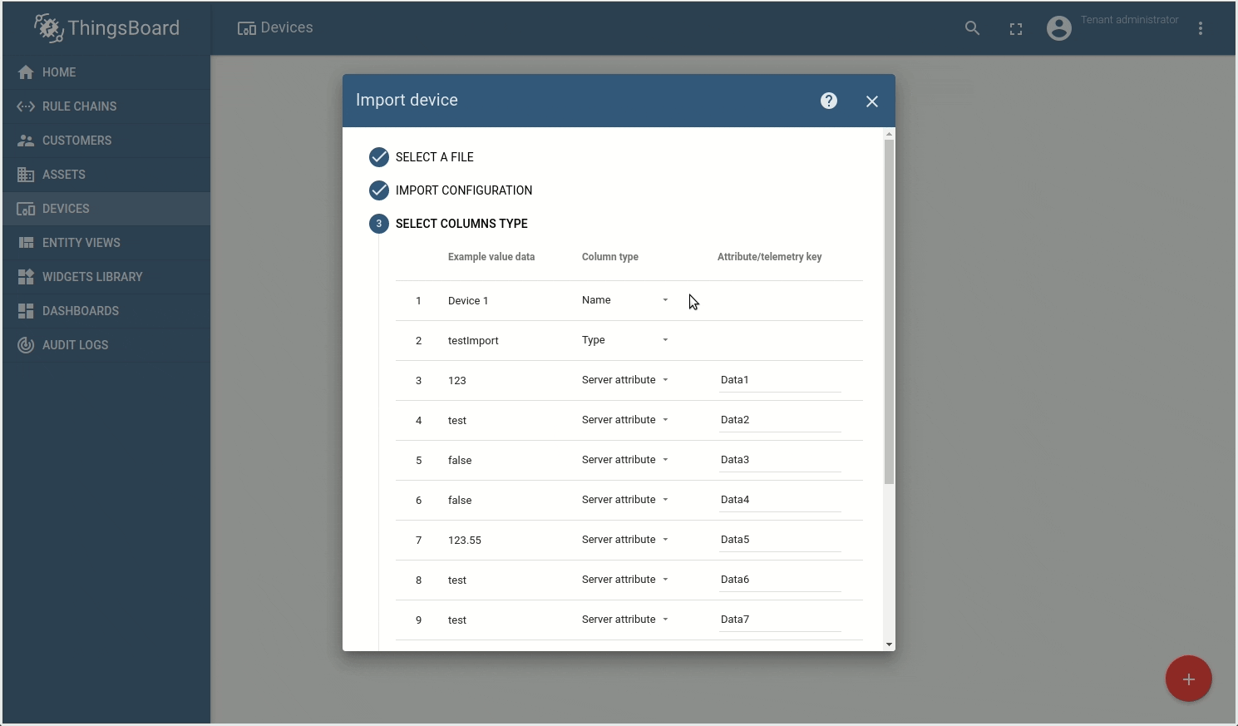1238x726 pixels.
Task: Open column type dropdown for row 6
Action: (625, 500)
